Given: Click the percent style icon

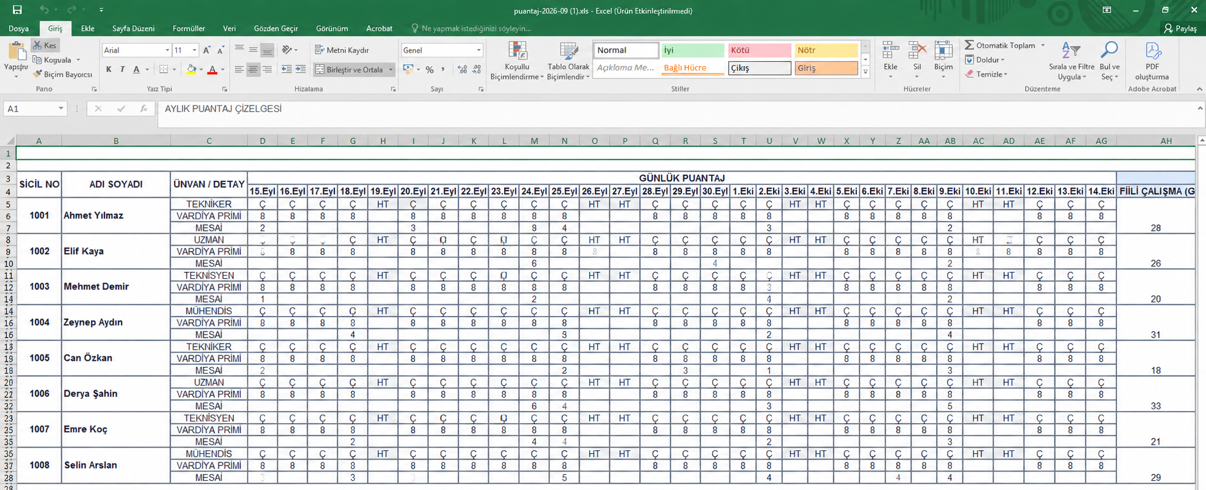Looking at the screenshot, I should [x=429, y=70].
